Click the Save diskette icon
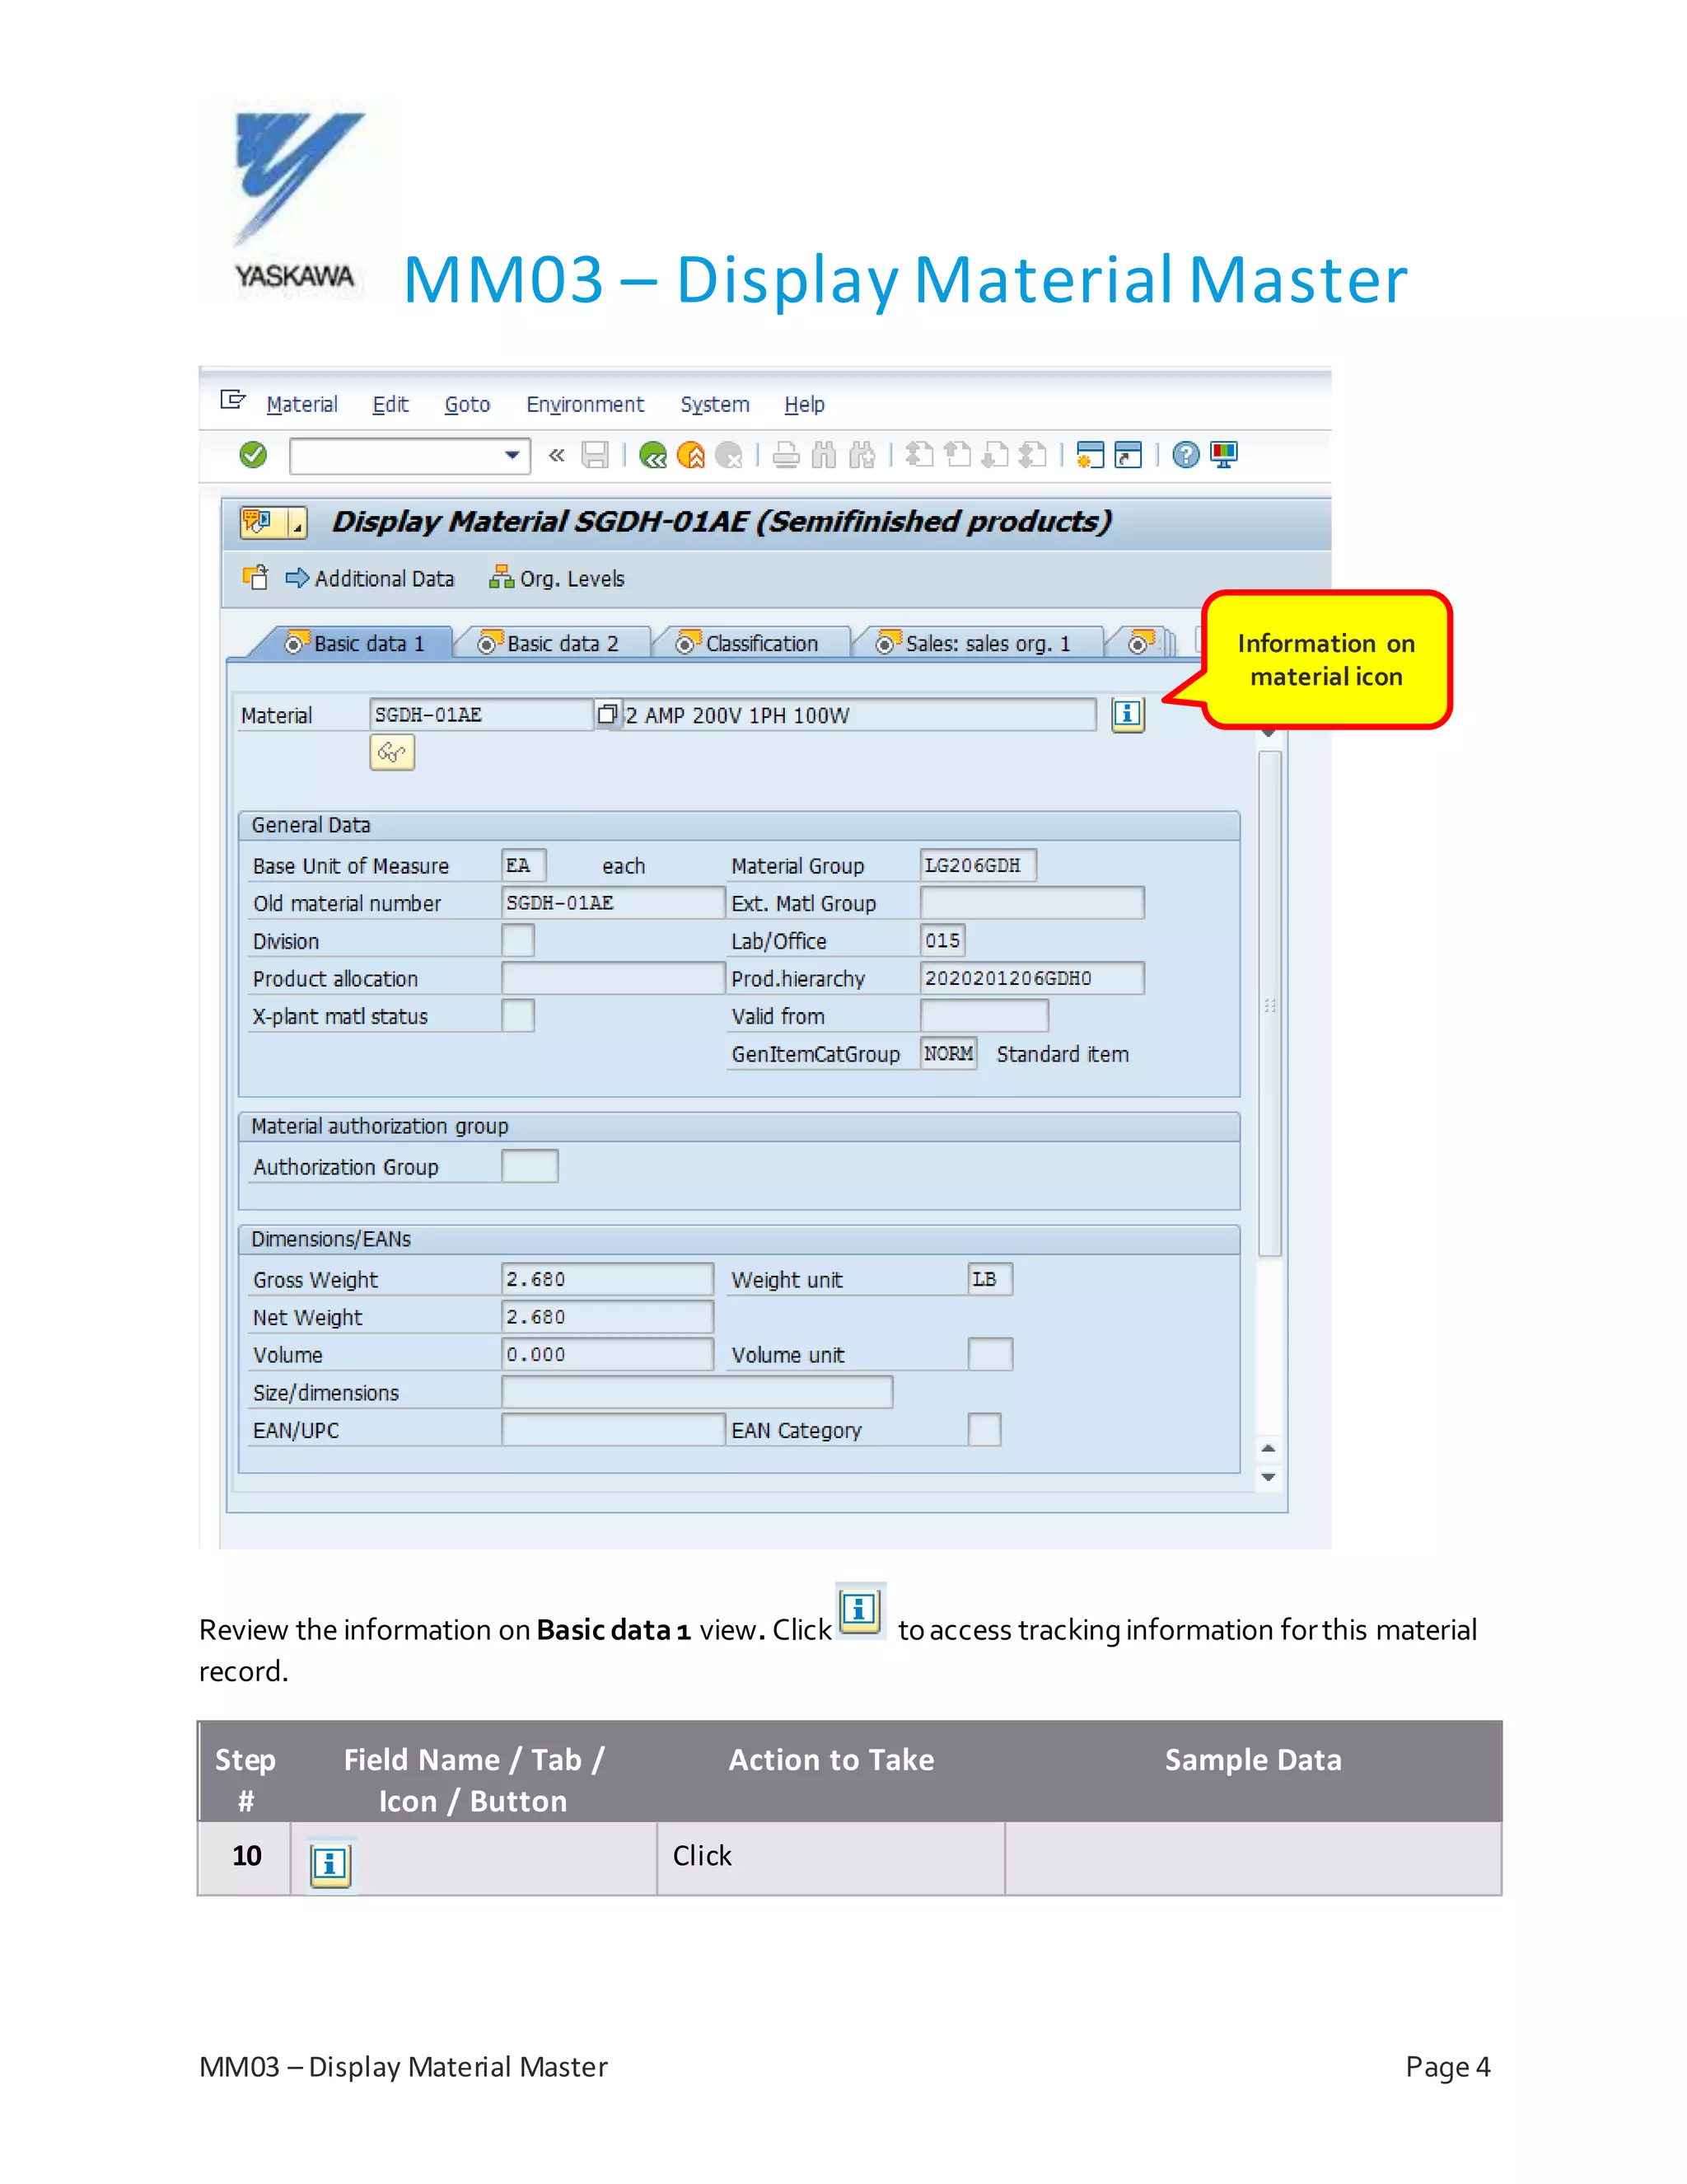 (x=595, y=455)
